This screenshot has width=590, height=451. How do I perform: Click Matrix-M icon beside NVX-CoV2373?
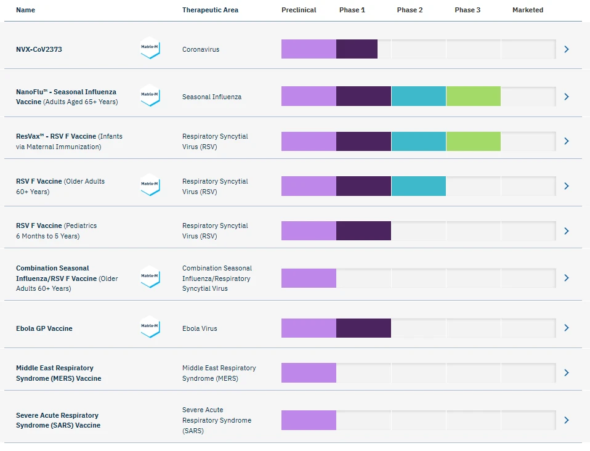tap(150, 48)
